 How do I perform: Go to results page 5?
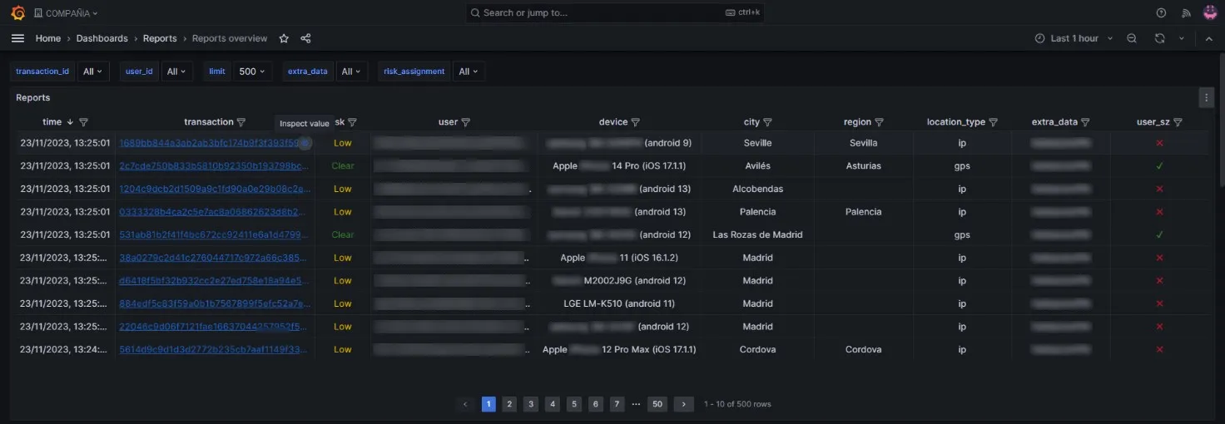point(574,404)
